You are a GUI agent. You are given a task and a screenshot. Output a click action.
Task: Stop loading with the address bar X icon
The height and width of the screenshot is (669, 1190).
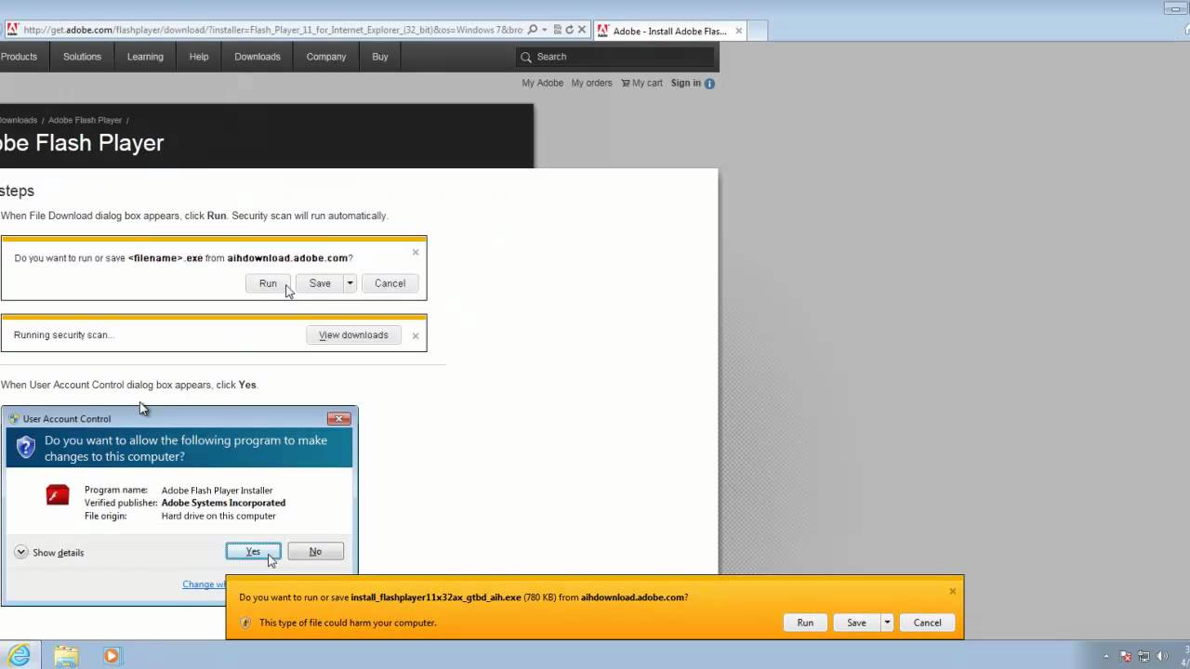point(582,30)
